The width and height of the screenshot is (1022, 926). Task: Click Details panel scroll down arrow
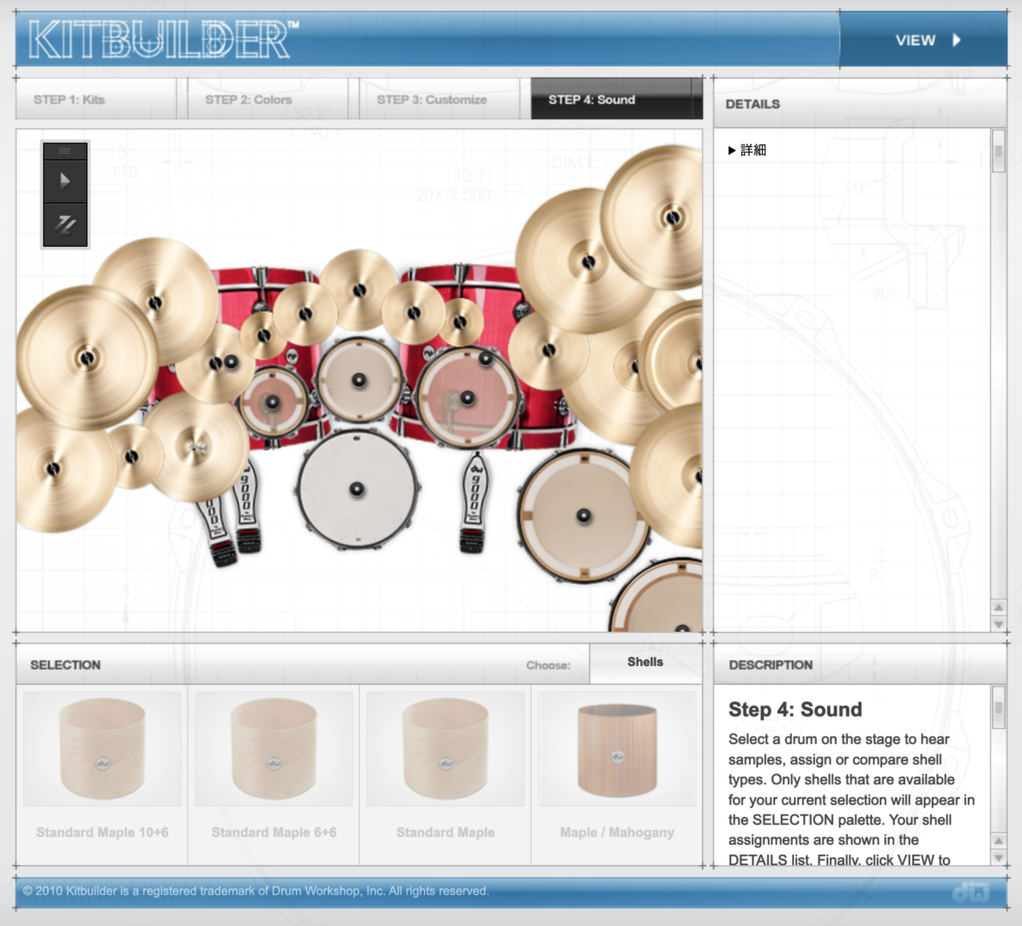999,624
